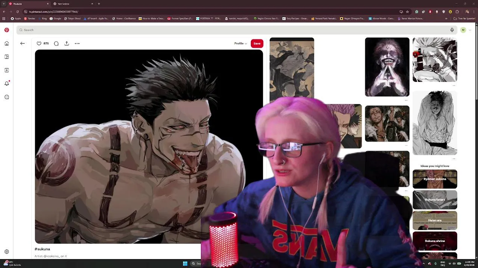Click the browser back arrow

[4, 12]
